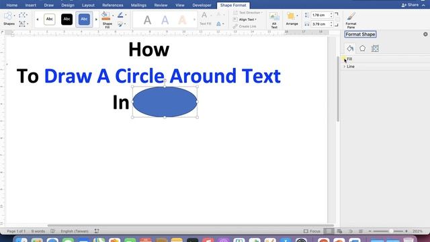Viewport: 430px width, 242px height.
Task: Select the Fill & Line bucket tab
Action: [x=350, y=48]
